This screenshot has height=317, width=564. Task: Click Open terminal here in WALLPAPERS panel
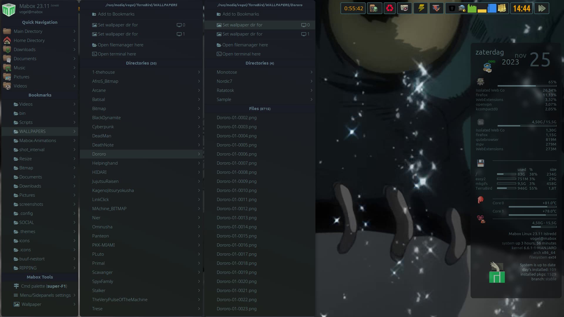coord(117,54)
